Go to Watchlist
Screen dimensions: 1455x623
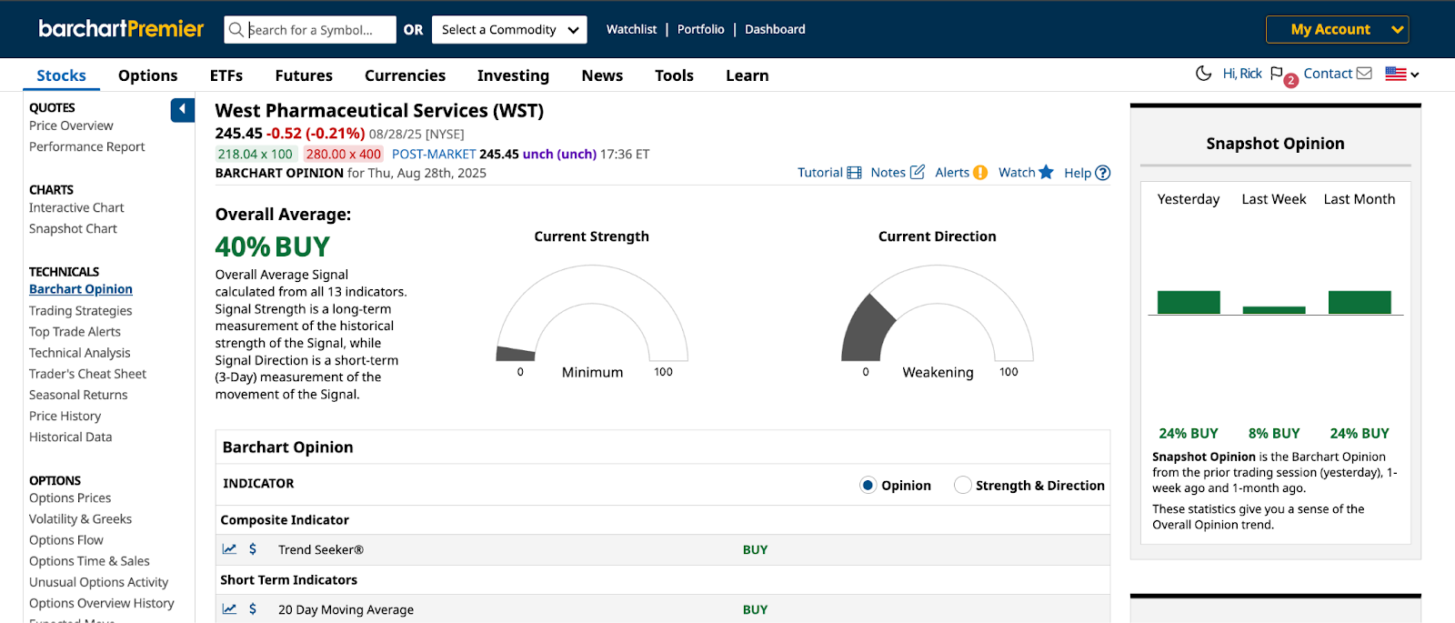click(x=631, y=29)
